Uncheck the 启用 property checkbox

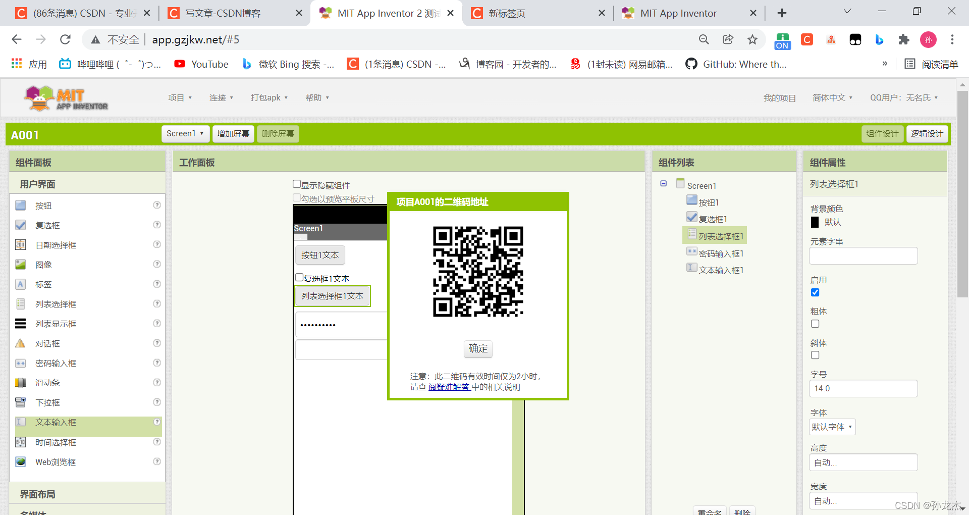815,292
